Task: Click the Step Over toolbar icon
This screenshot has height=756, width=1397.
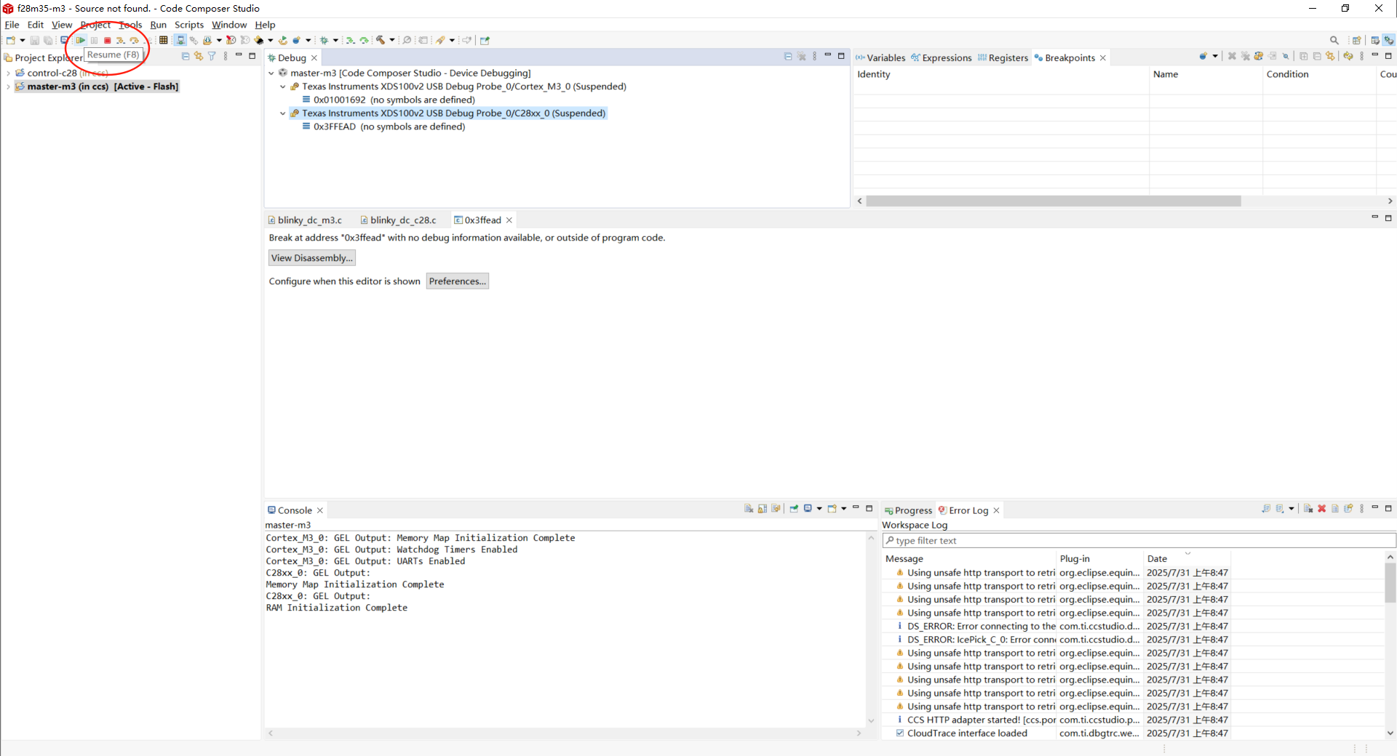Action: click(x=134, y=41)
